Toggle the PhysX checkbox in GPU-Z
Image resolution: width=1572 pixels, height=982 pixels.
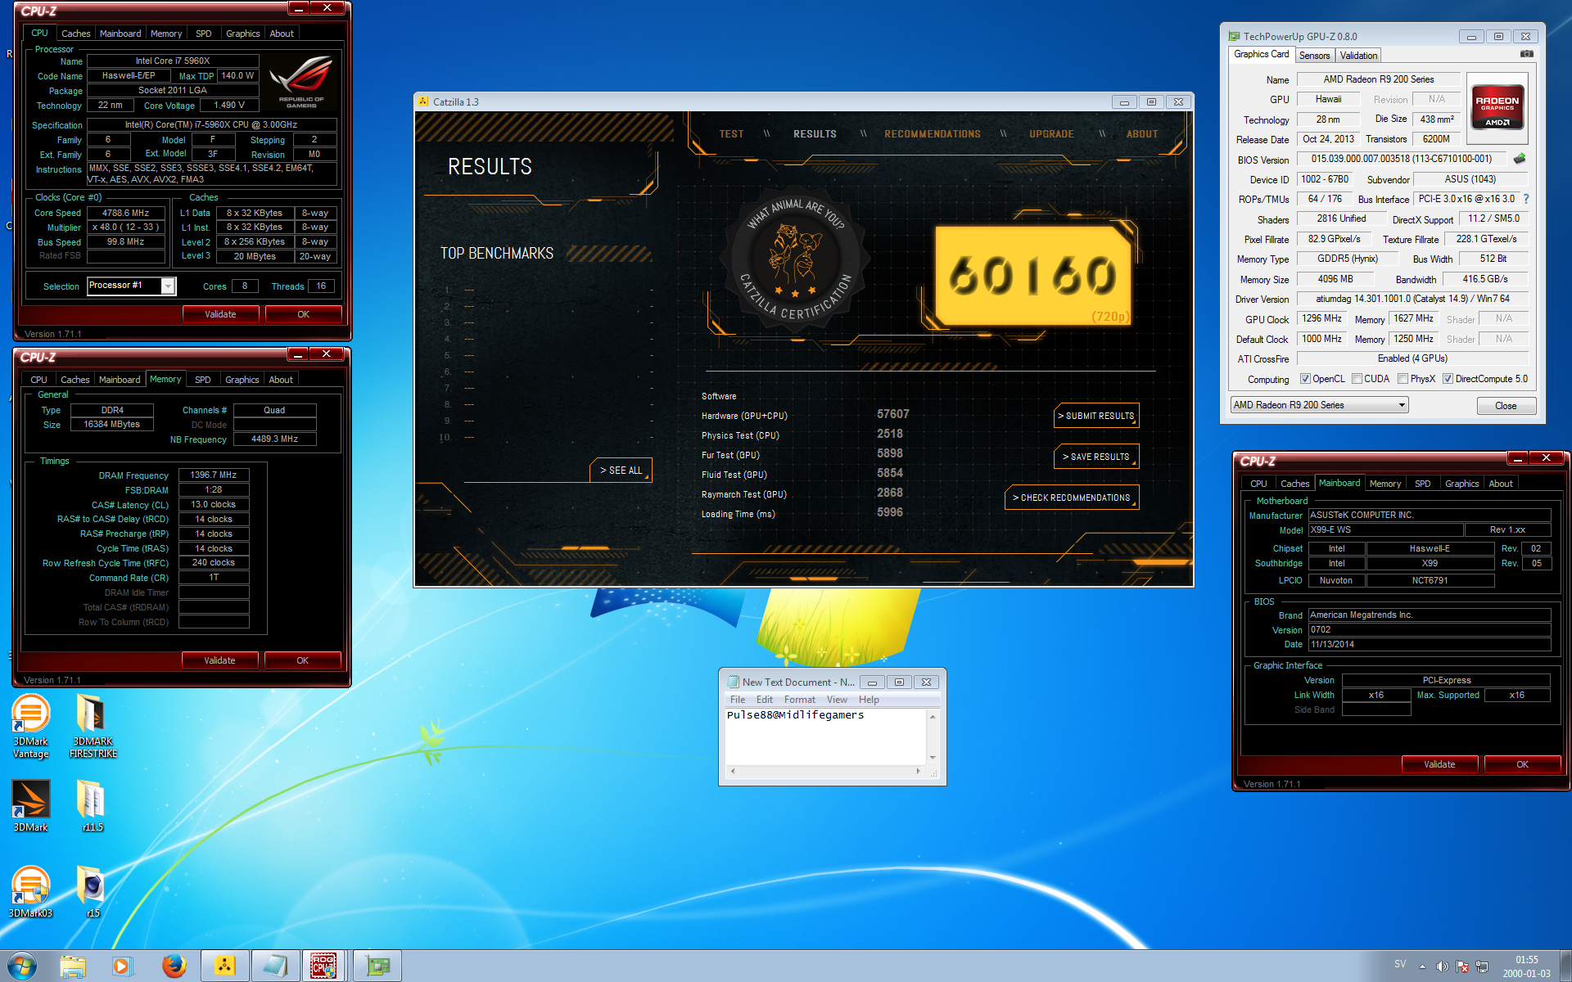1403,379
